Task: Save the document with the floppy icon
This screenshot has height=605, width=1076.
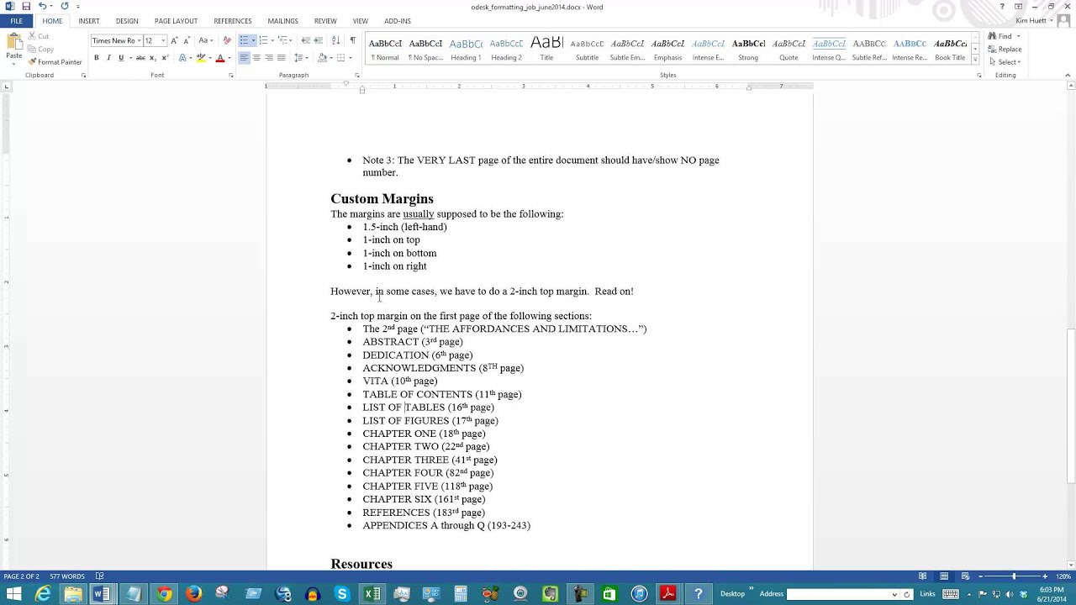Action: [26, 6]
